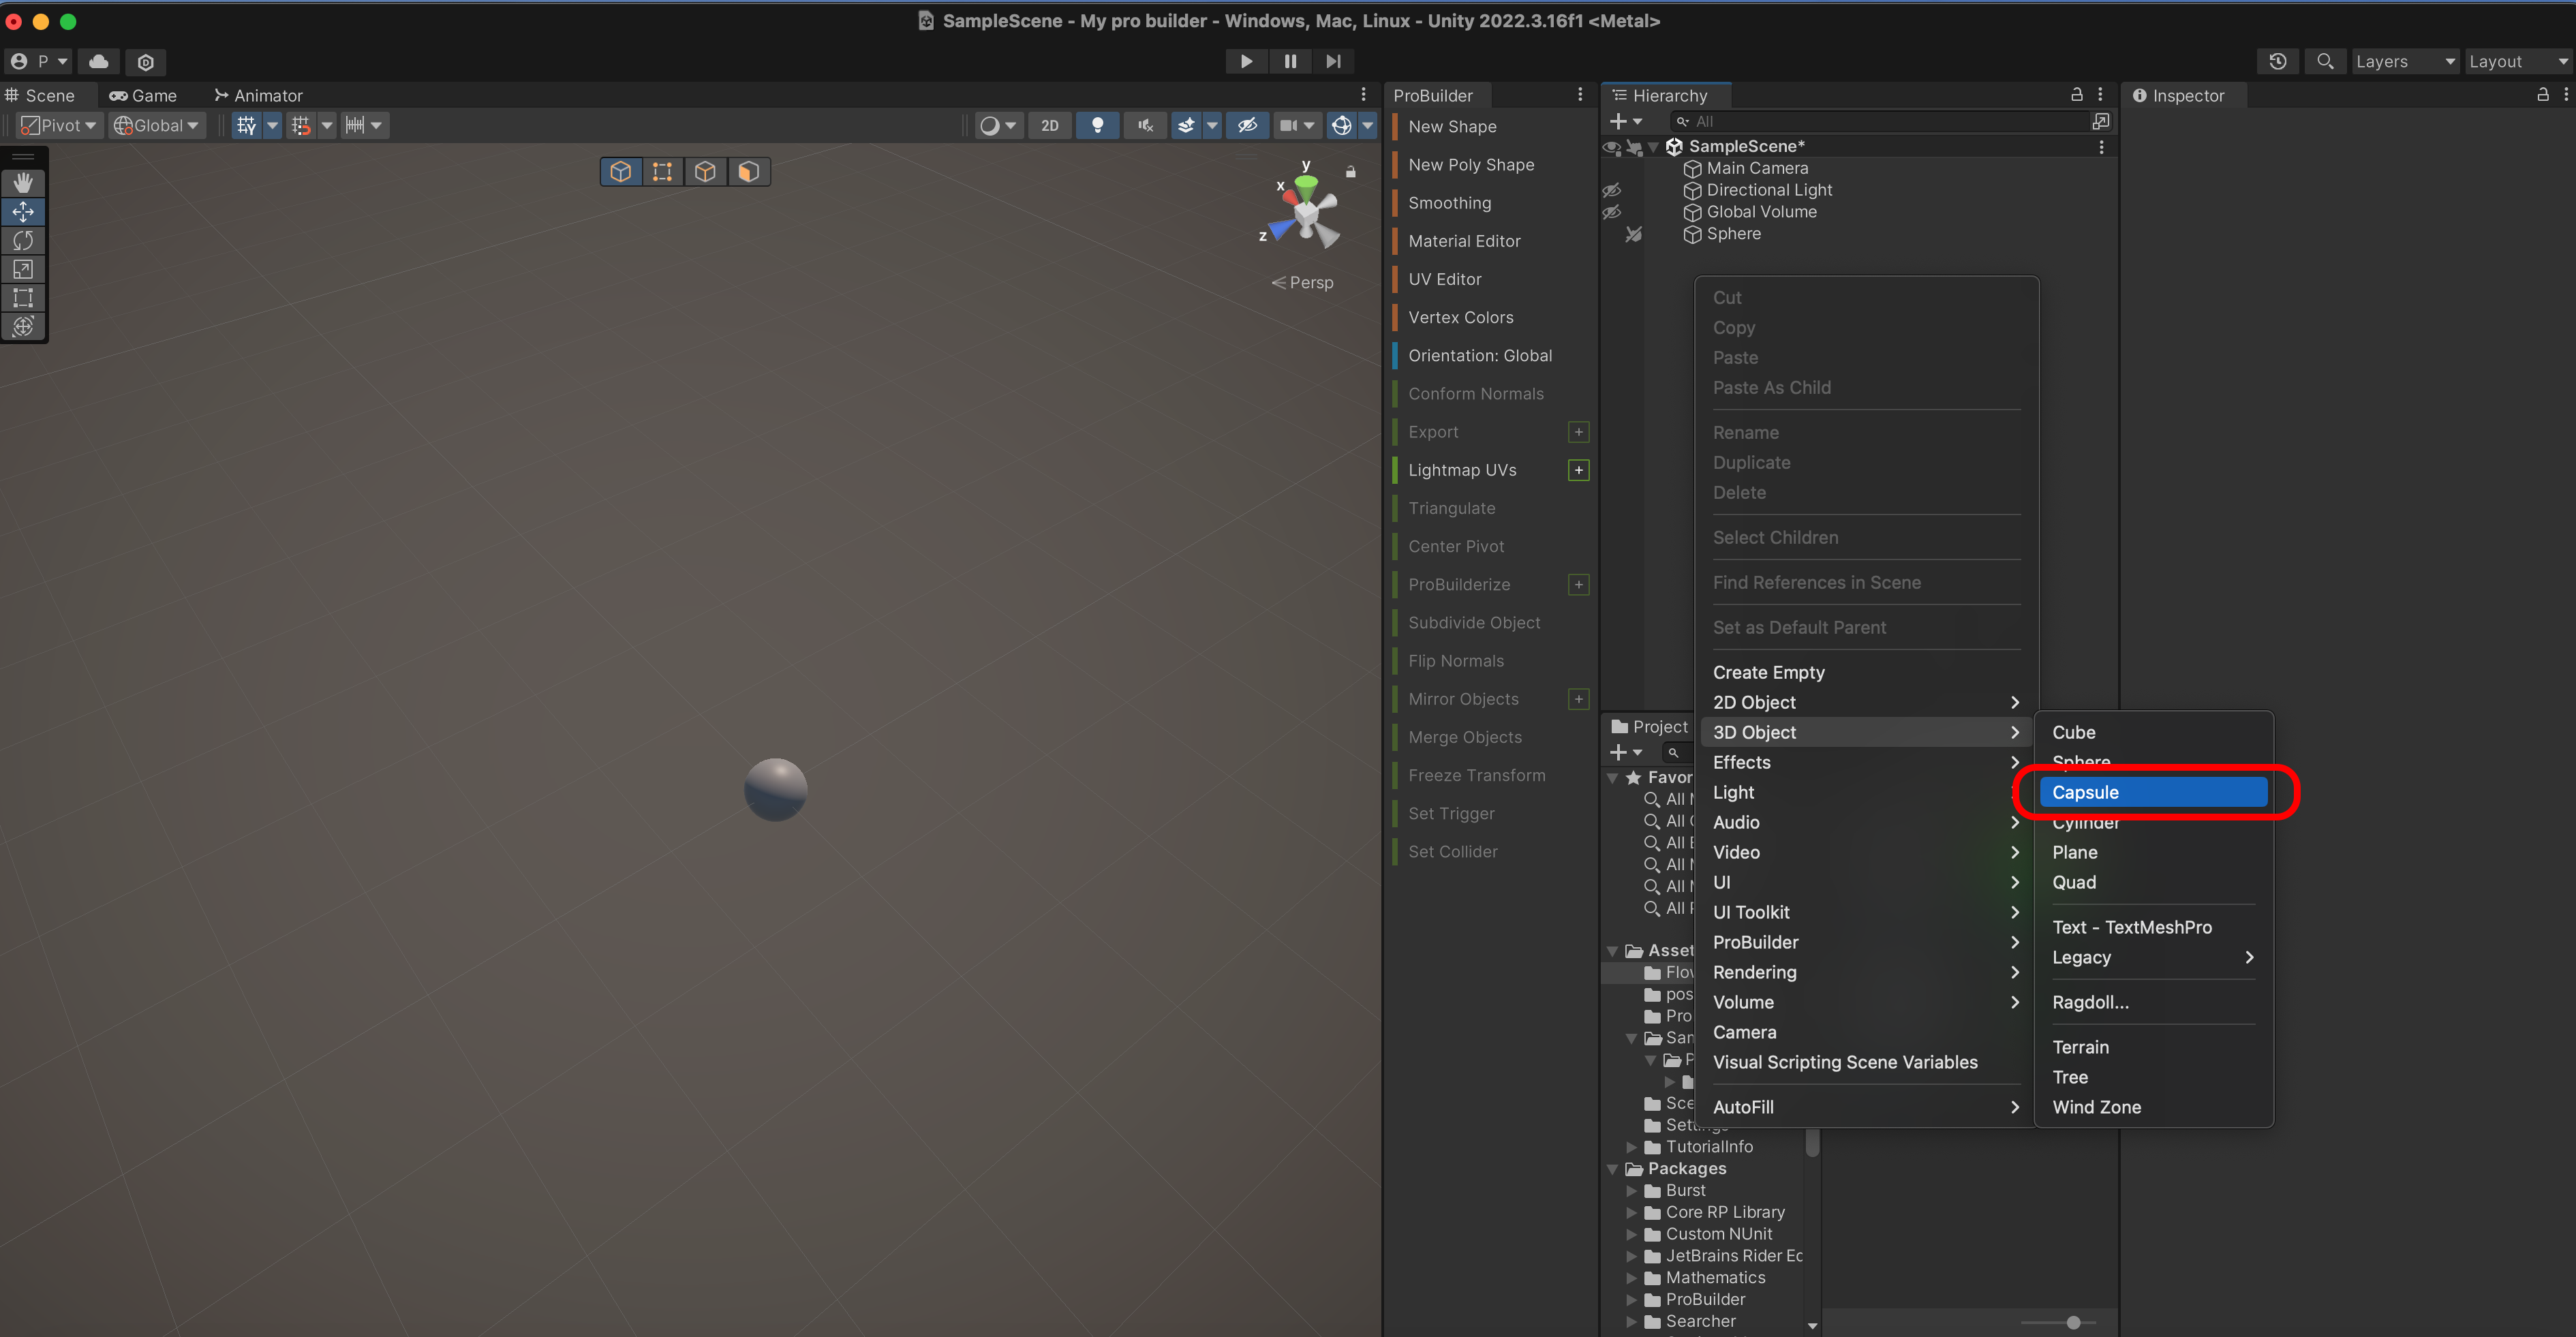Open the Material Editor

[x=1464, y=241]
